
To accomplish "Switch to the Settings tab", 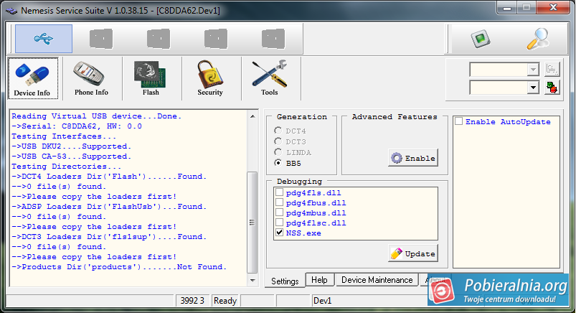I will coord(285,281).
